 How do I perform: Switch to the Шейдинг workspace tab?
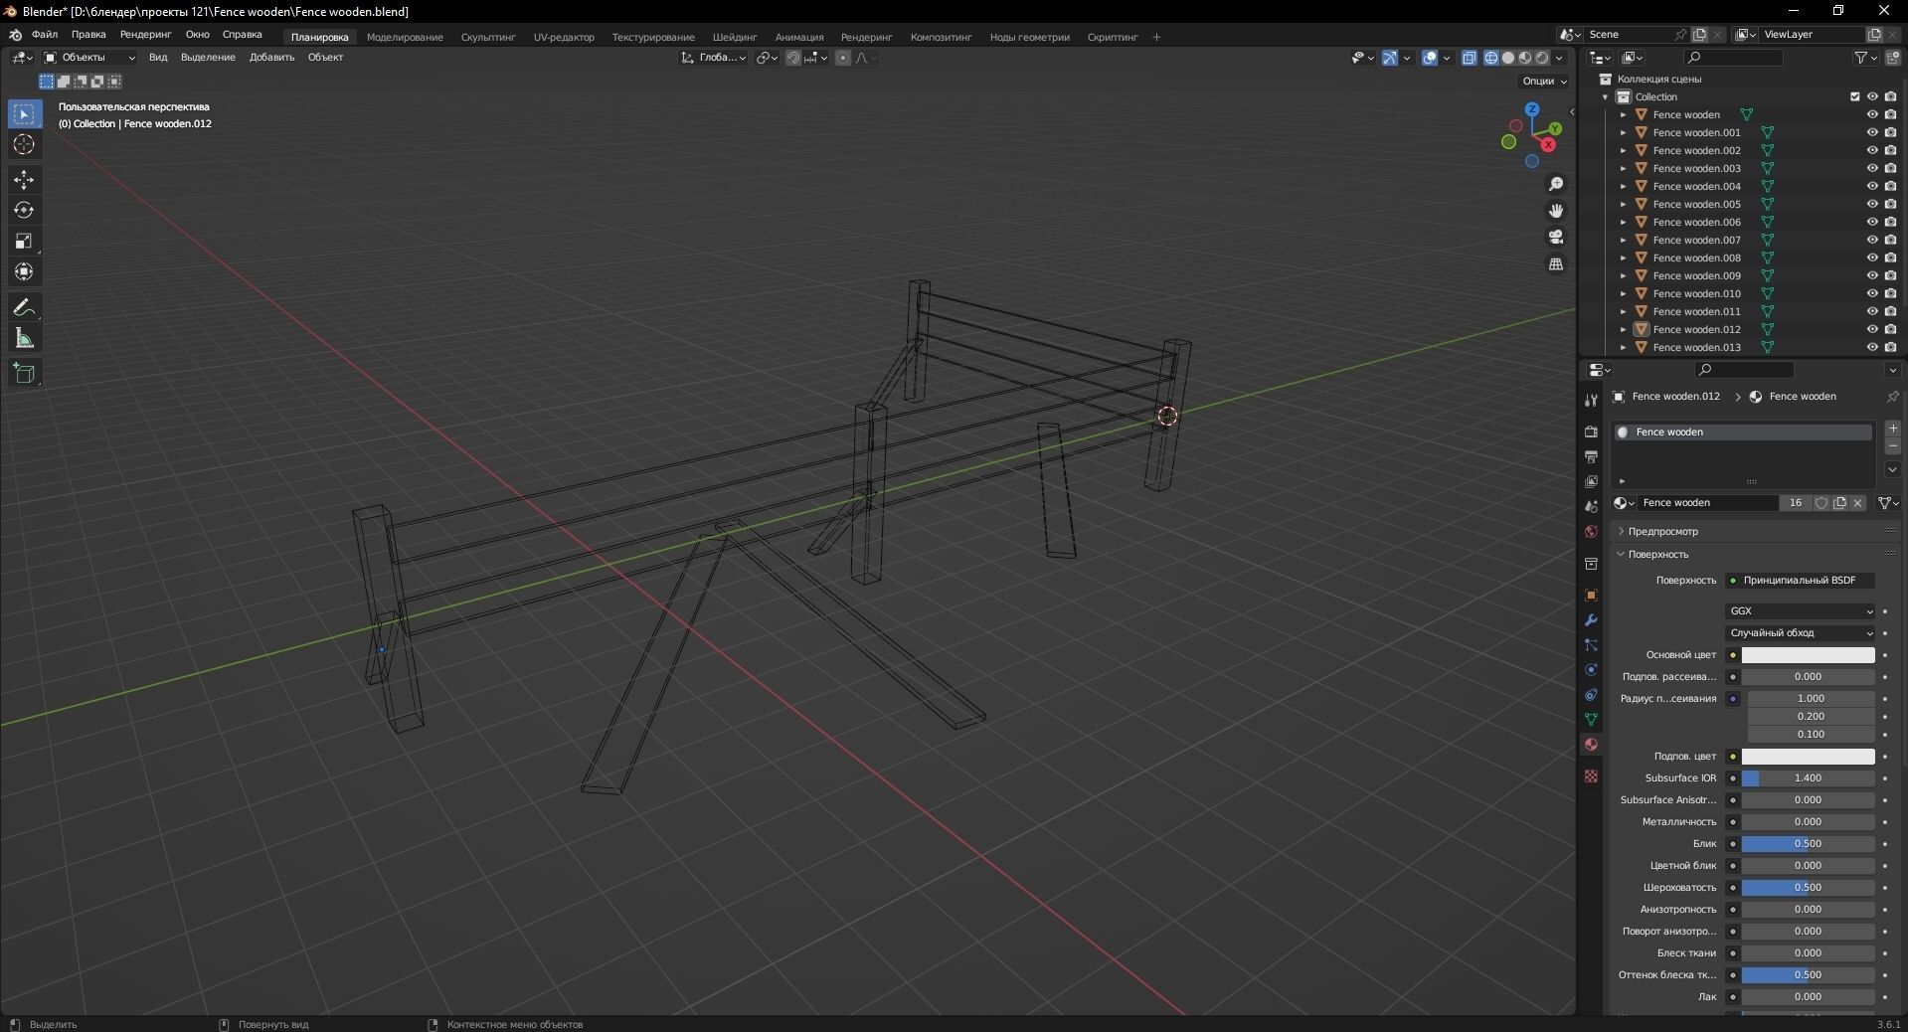735,37
